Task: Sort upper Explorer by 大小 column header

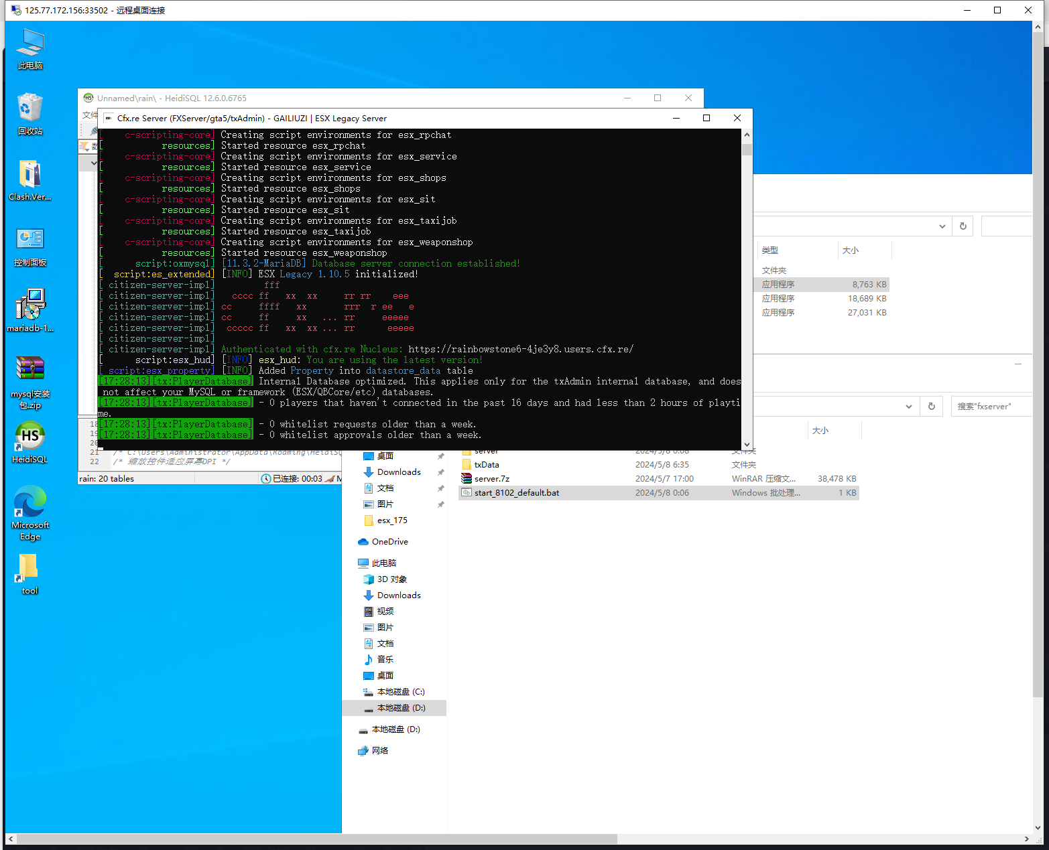Action: click(851, 250)
